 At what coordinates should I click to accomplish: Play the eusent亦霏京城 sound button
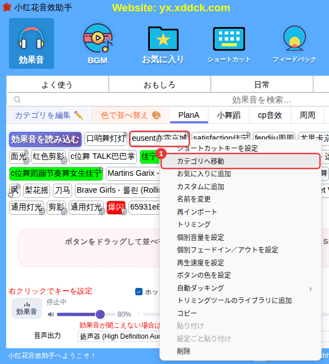pyautogui.click(x=159, y=139)
